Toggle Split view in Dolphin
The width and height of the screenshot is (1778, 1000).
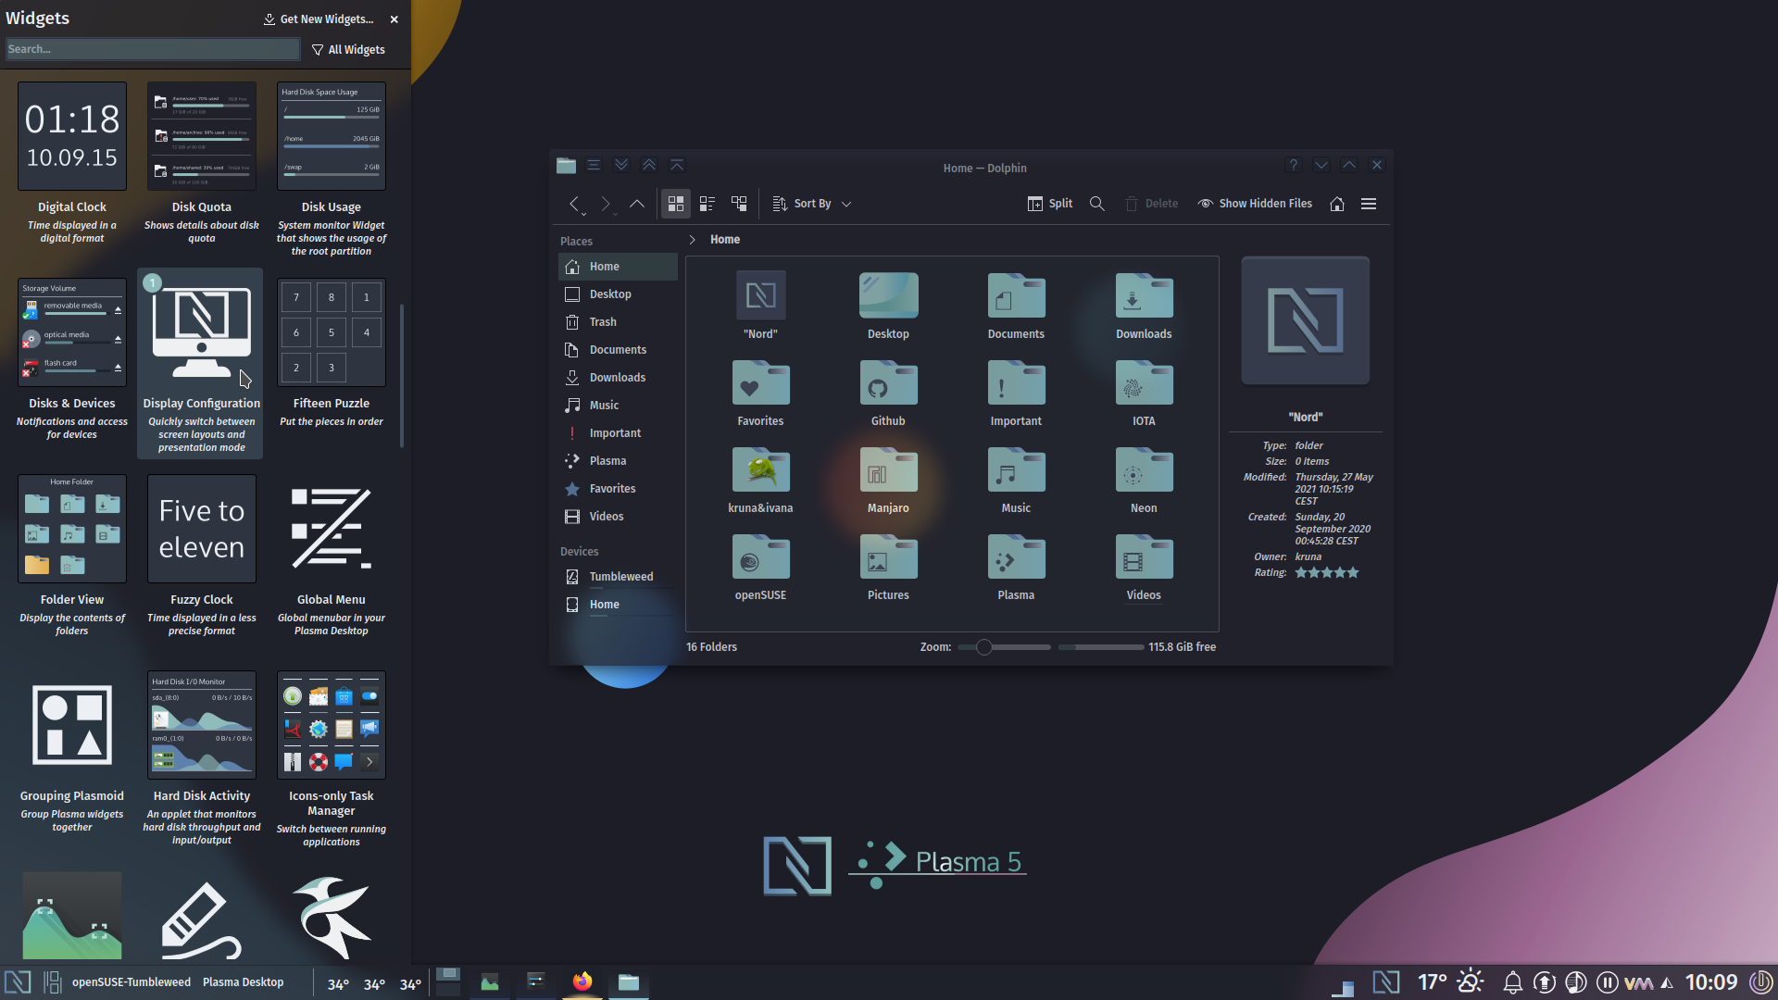click(1050, 204)
